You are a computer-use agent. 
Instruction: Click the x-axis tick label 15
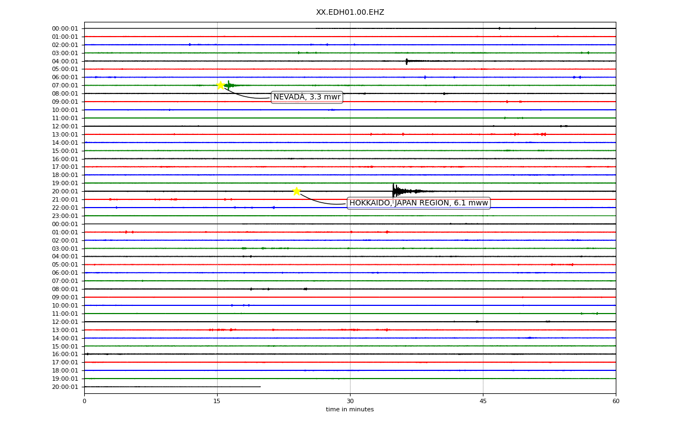coord(217,401)
